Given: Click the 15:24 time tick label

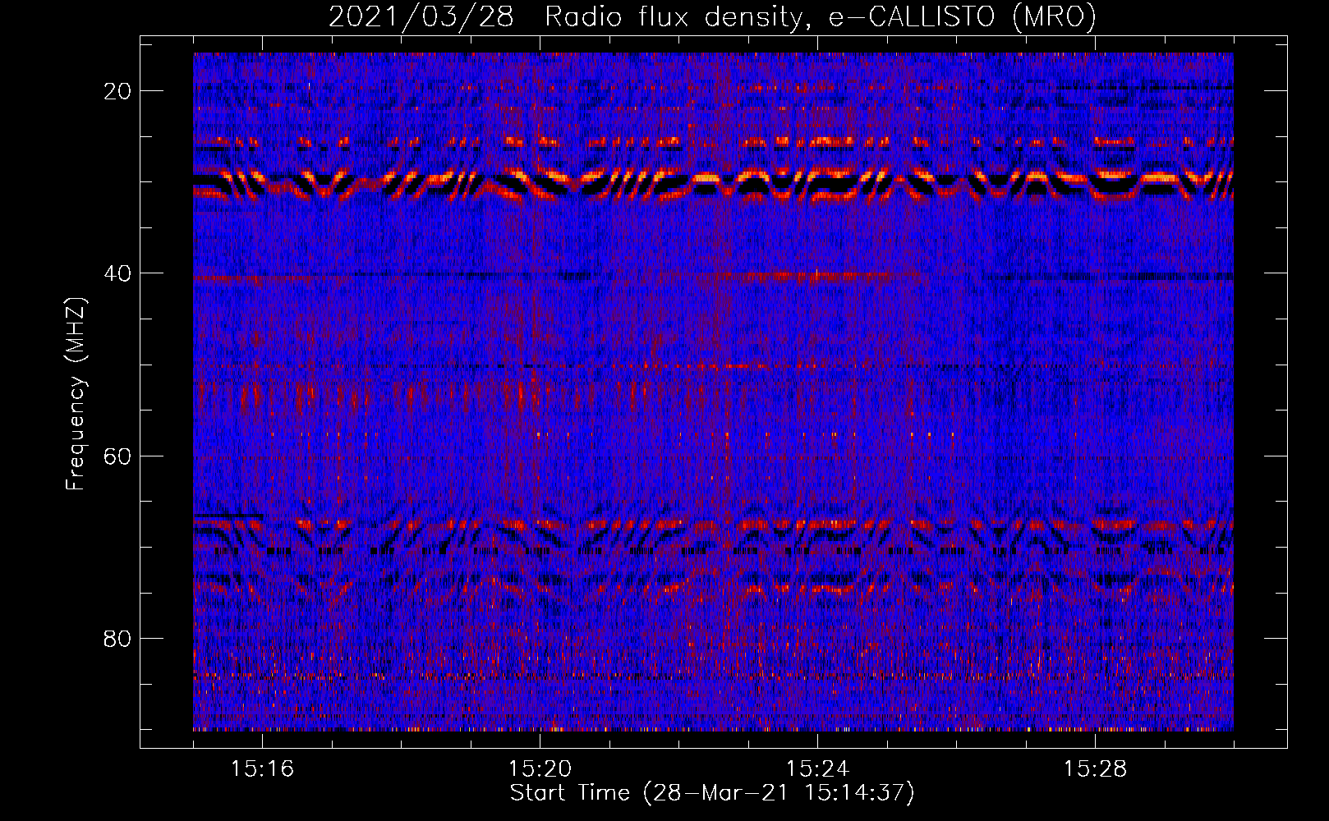Looking at the screenshot, I should coord(817,768).
